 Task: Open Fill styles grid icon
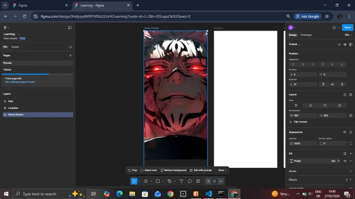(x=345, y=154)
